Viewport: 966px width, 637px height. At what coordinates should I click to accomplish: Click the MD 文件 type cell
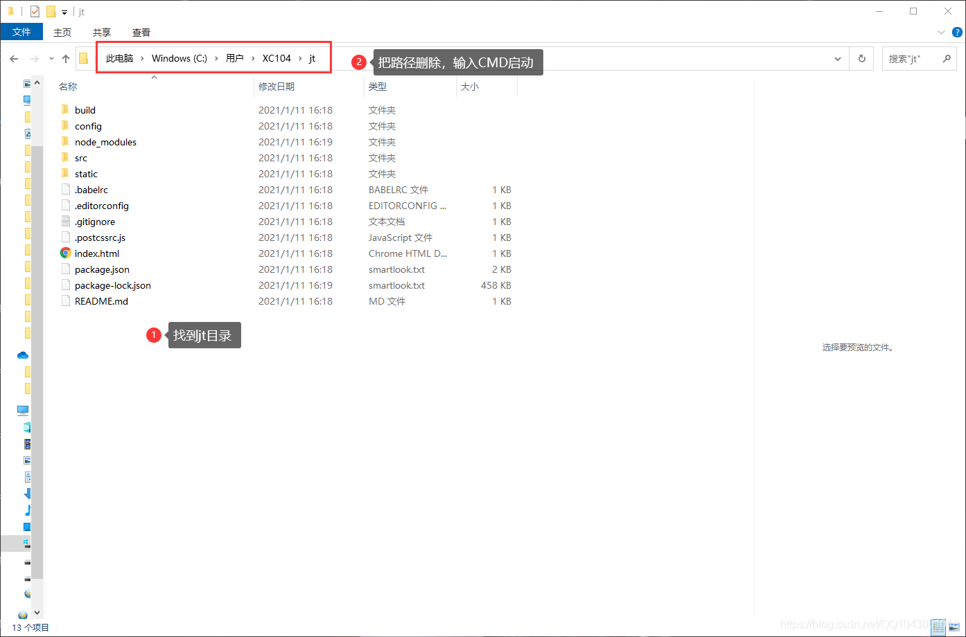tap(387, 301)
